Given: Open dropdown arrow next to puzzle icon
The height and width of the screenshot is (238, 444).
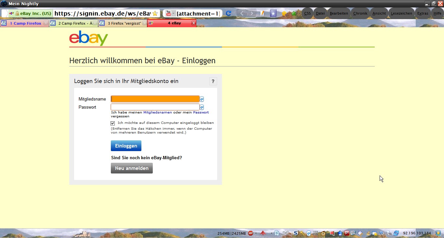Looking at the screenshot, I should pos(299,13).
